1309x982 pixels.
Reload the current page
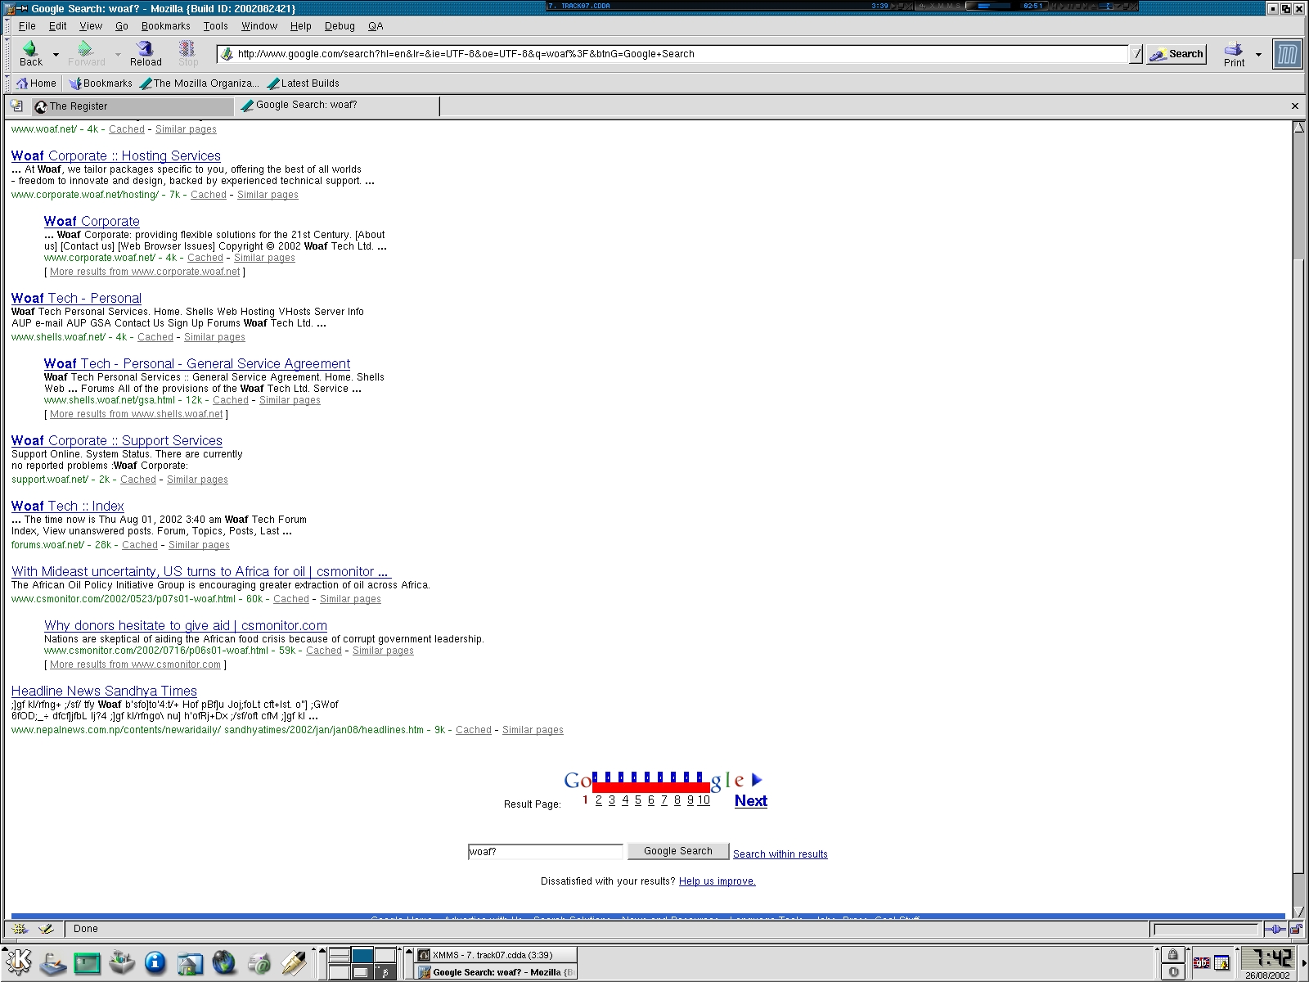pos(146,53)
